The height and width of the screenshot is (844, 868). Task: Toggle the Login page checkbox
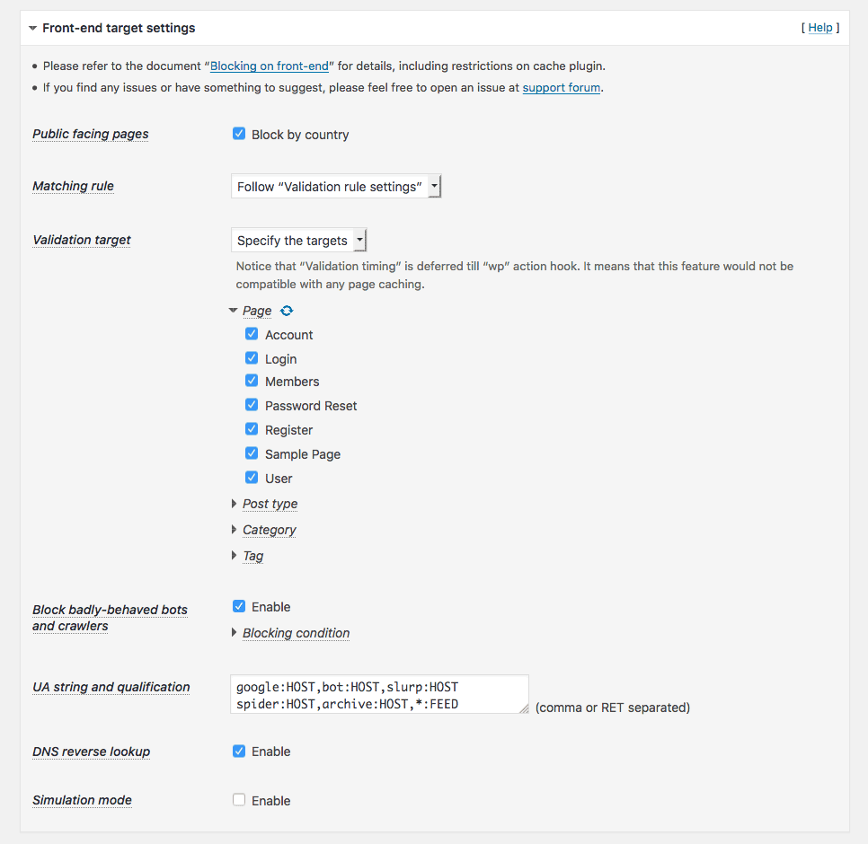(x=252, y=358)
